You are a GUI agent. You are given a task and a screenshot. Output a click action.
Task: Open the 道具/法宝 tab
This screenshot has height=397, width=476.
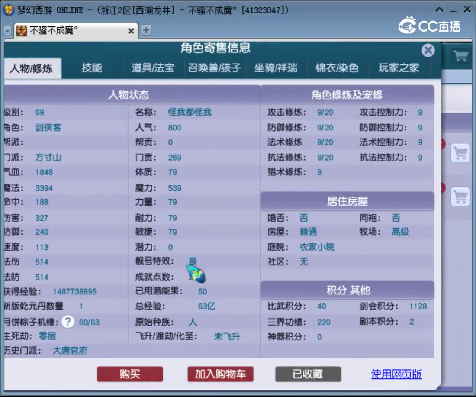point(153,68)
